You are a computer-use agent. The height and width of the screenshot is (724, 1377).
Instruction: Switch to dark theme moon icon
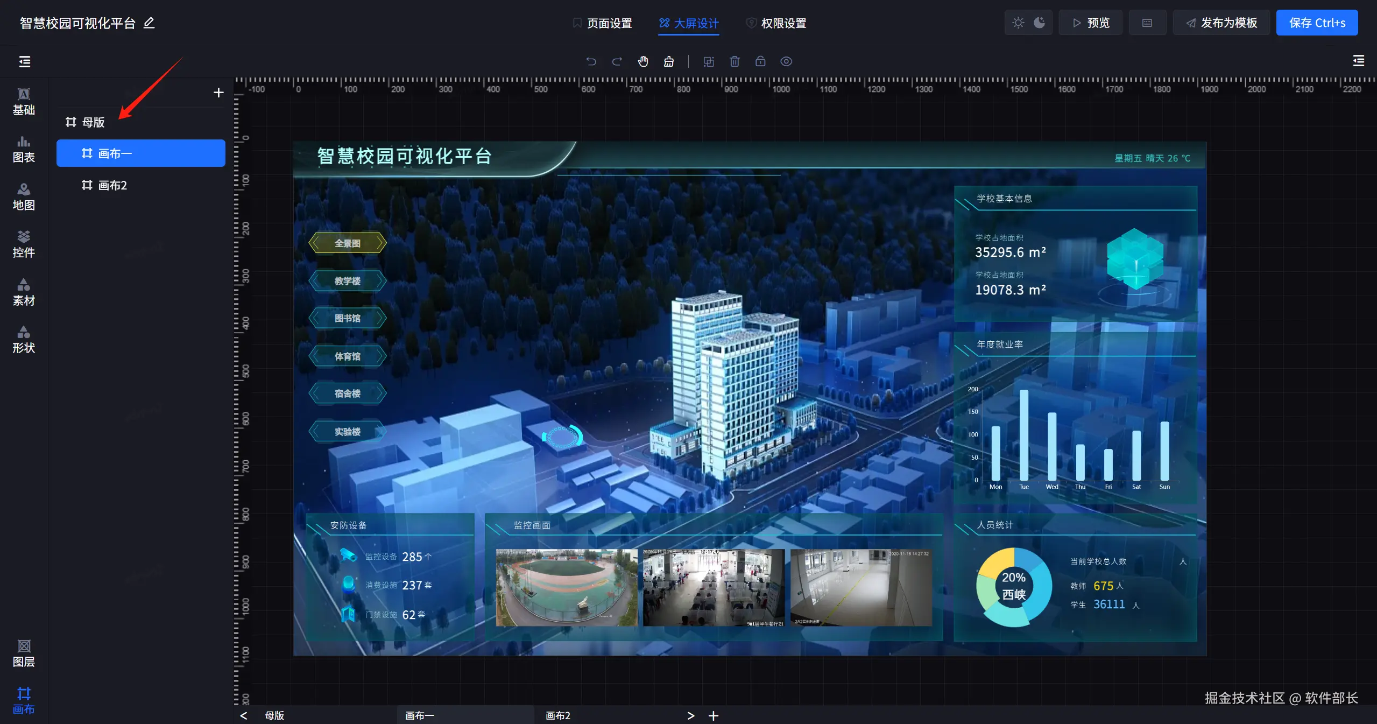click(1040, 23)
